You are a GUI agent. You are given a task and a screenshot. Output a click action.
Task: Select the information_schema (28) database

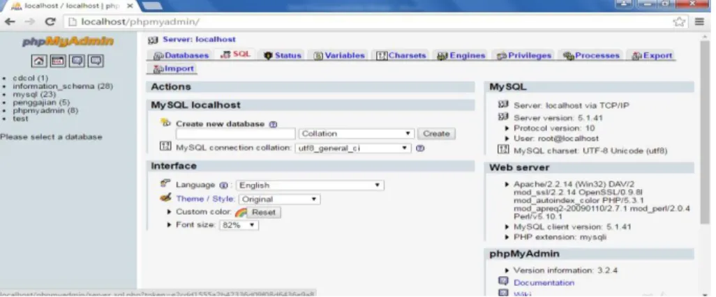pyautogui.click(x=63, y=86)
